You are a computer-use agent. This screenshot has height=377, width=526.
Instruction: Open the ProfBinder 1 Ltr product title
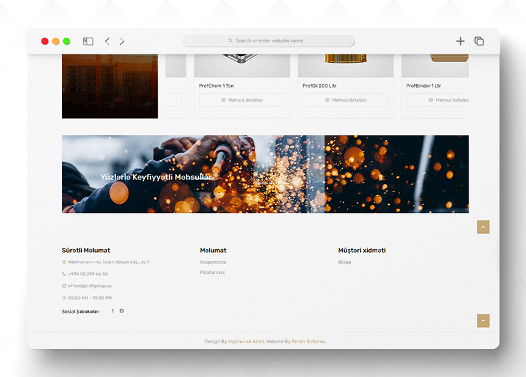(423, 86)
